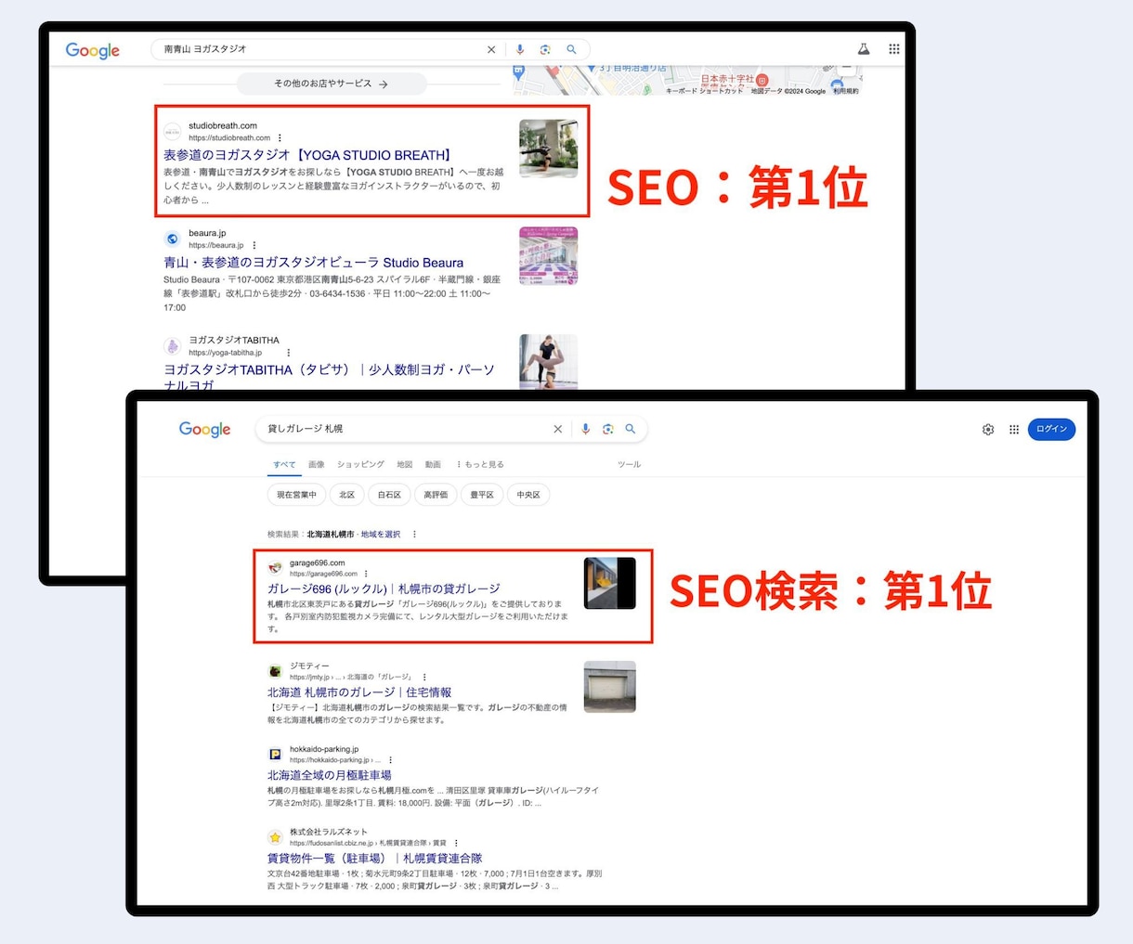
Task: Open the three-dot menu for the ジモティー result
Action: point(424,678)
